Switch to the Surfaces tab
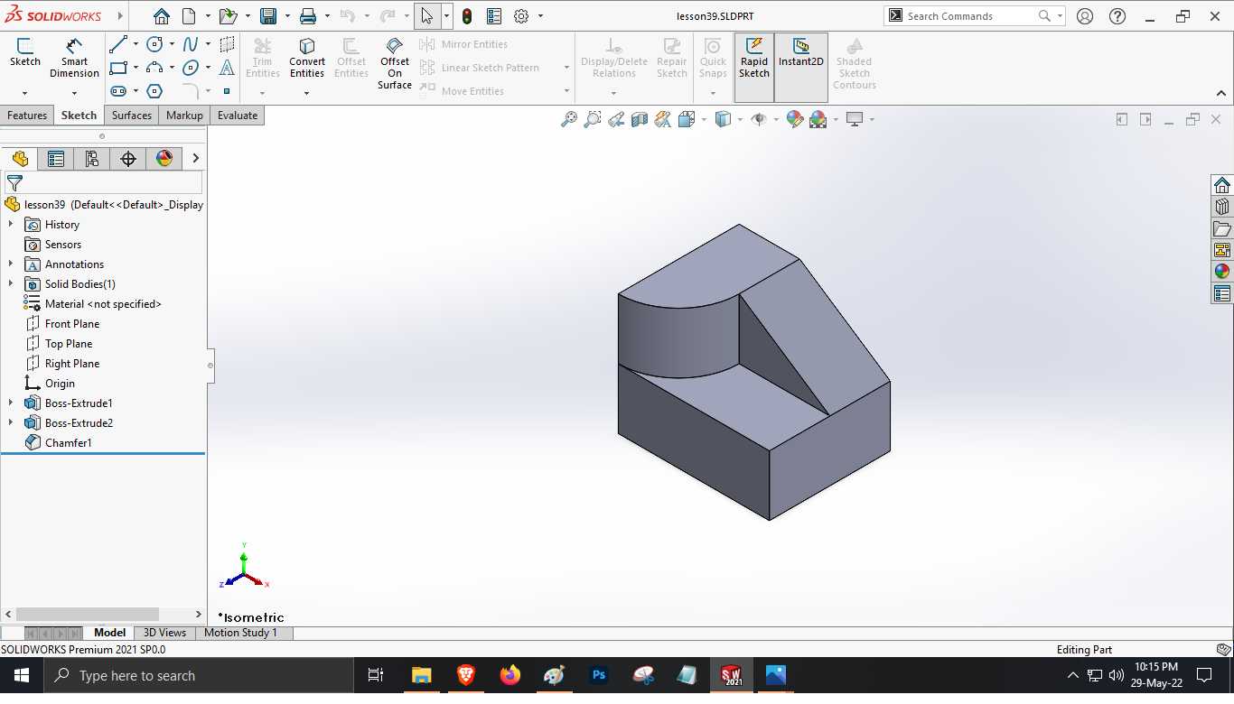 click(132, 116)
